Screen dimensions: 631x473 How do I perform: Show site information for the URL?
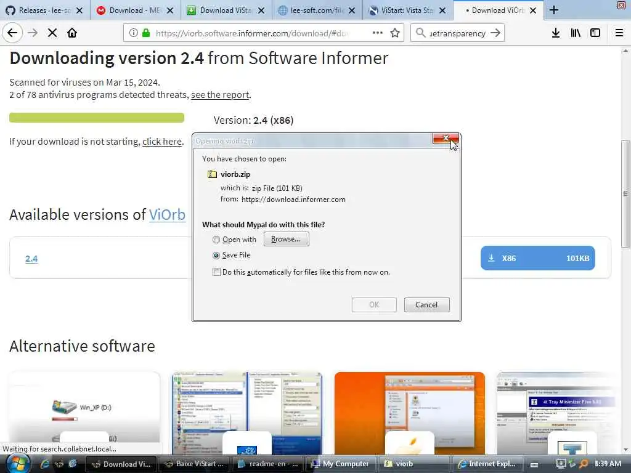click(x=133, y=33)
